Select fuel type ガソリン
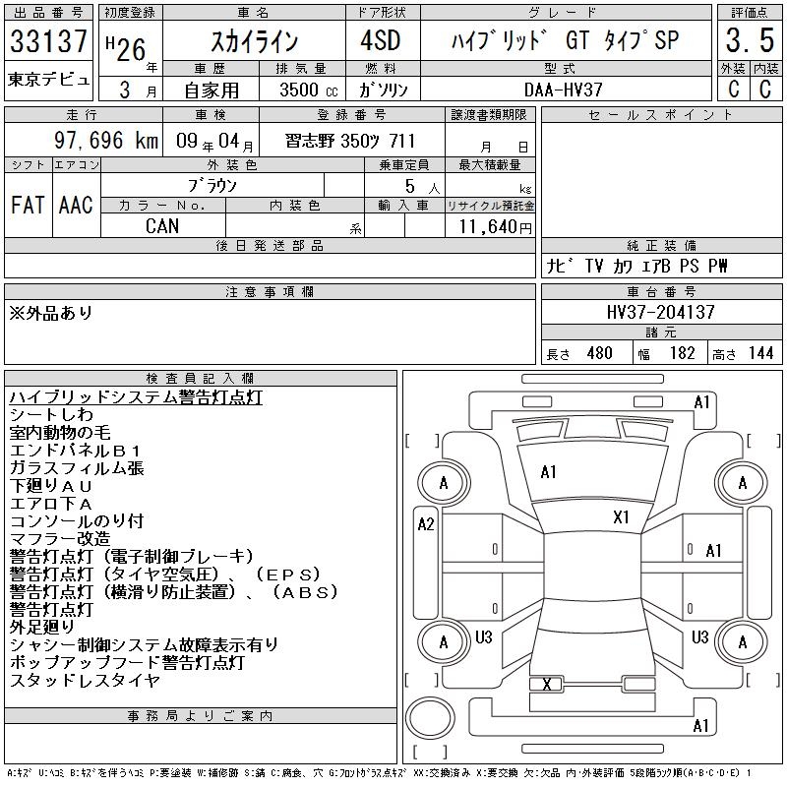Screen dimensions: 787x787 coord(383,90)
